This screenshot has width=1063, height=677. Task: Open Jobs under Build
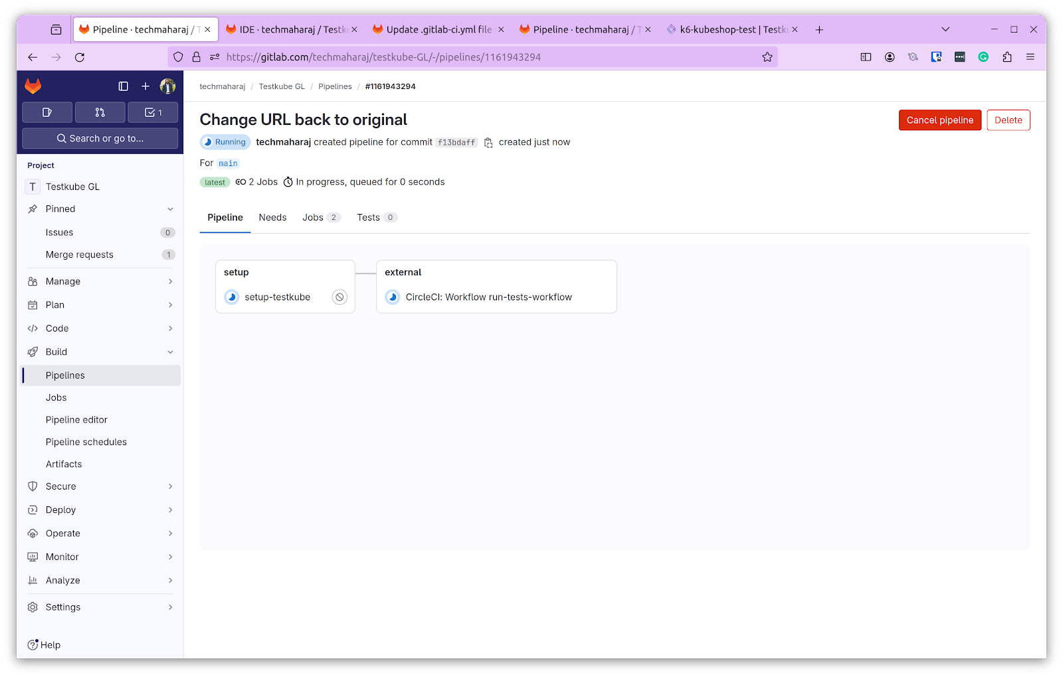[100, 397]
